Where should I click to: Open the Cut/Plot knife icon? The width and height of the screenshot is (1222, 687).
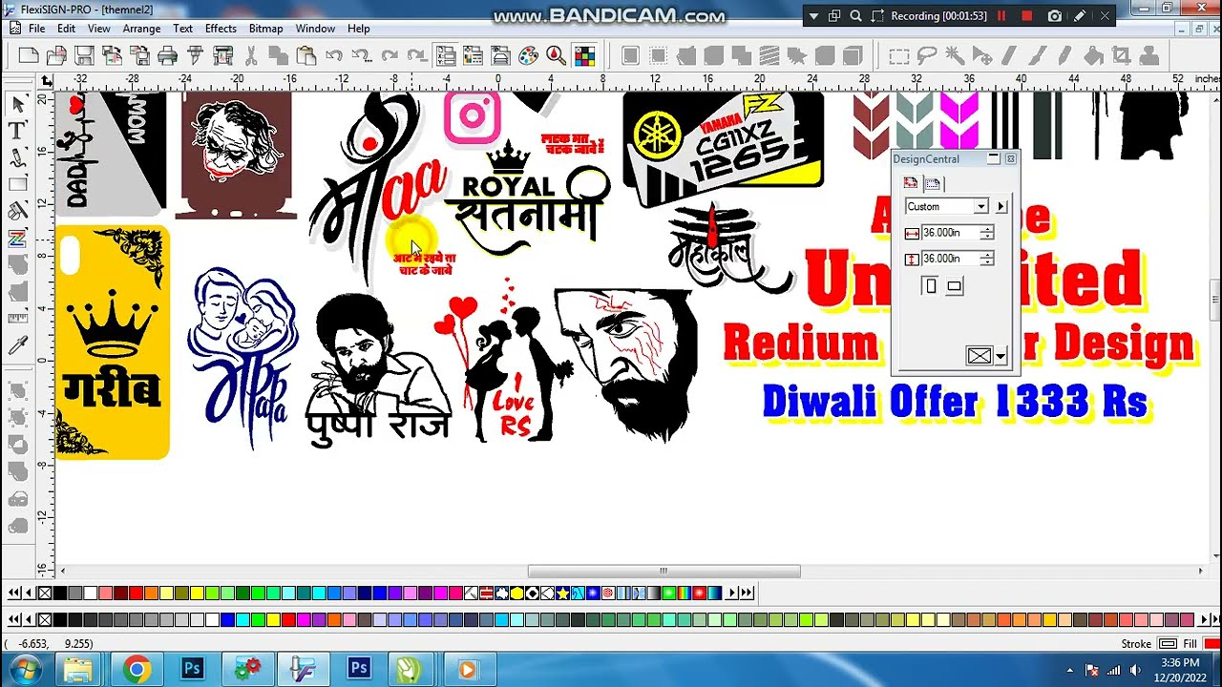[x=195, y=55]
